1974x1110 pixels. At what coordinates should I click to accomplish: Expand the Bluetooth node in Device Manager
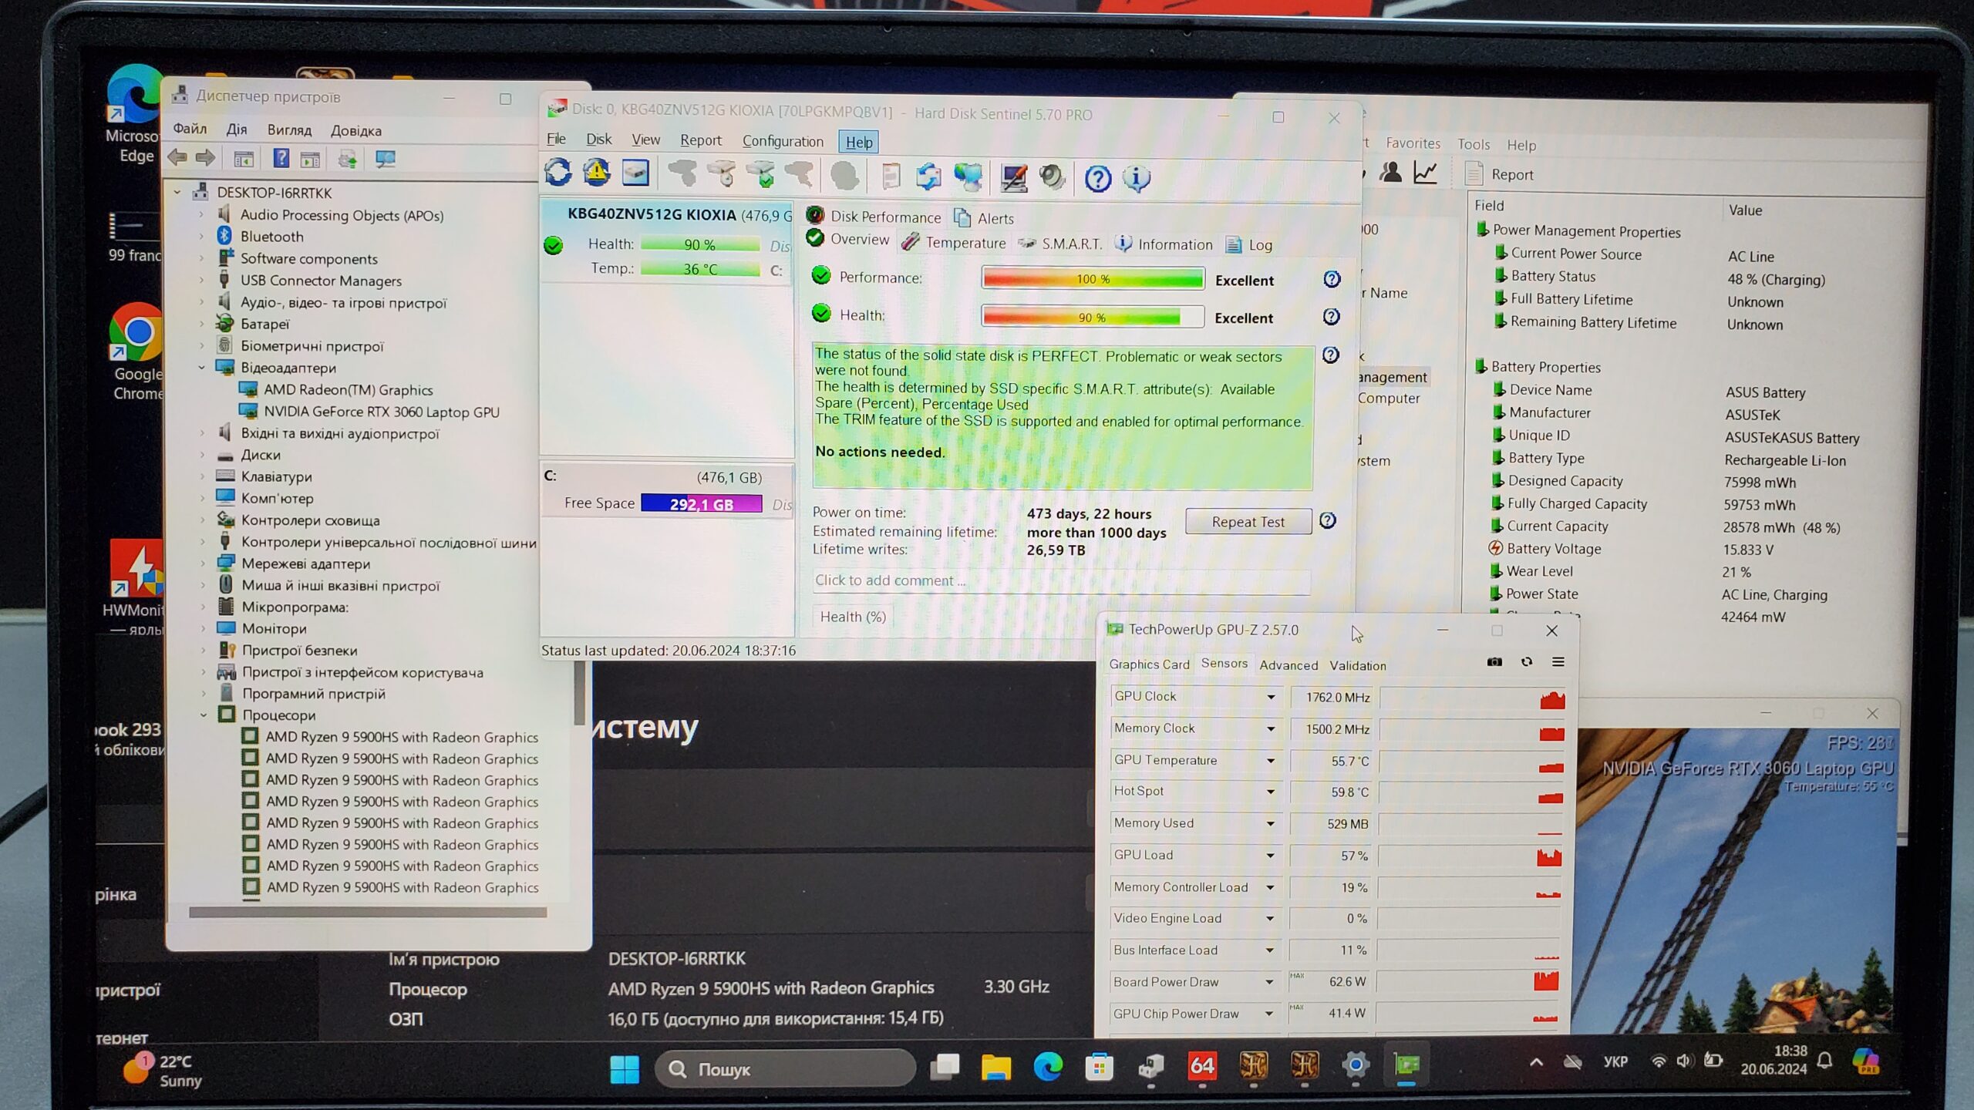[202, 237]
